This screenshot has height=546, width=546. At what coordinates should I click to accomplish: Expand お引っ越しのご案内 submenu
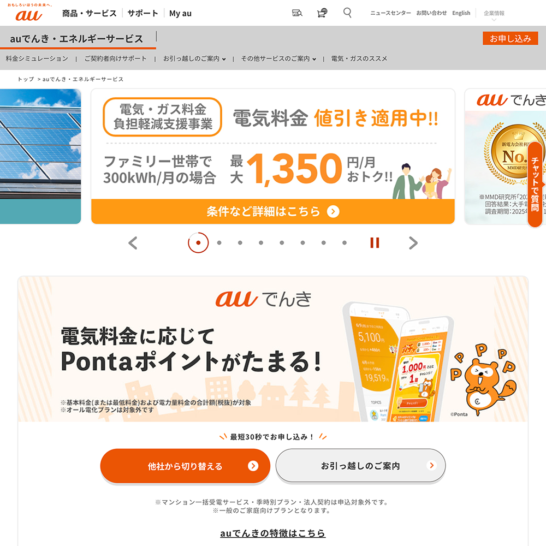[194, 58]
